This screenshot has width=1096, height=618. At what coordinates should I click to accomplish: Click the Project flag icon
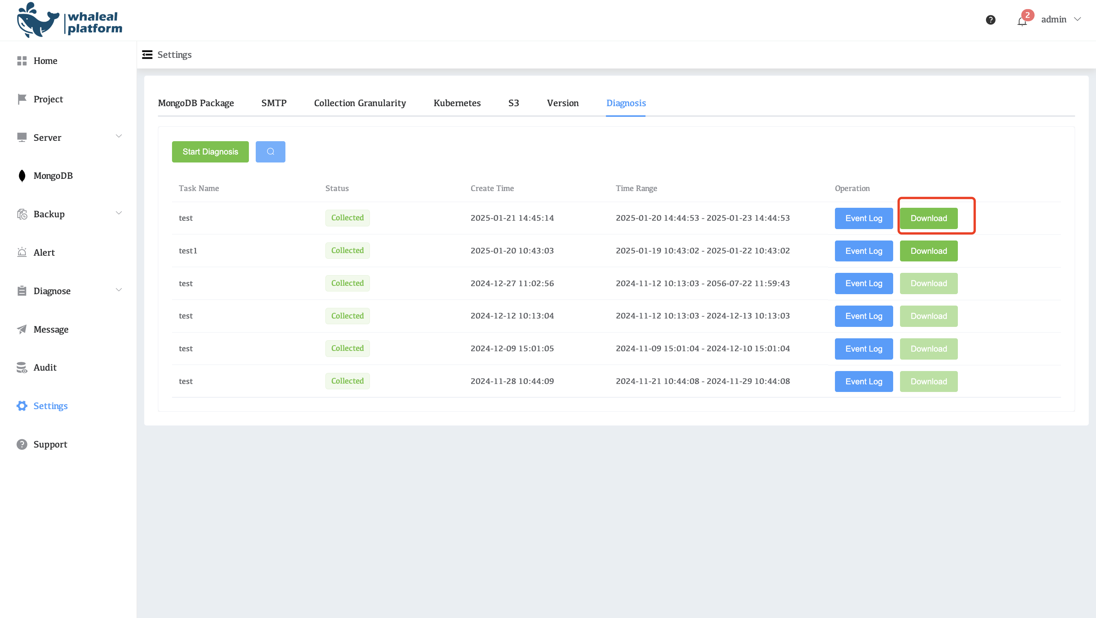(22, 99)
